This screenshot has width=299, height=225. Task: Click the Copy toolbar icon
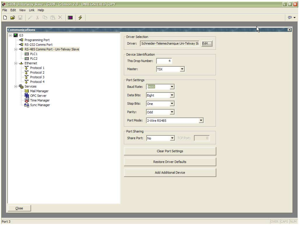pyautogui.click(x=45, y=18)
